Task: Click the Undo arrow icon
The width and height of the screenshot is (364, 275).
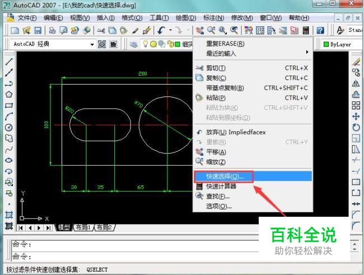Action: [x=161, y=30]
